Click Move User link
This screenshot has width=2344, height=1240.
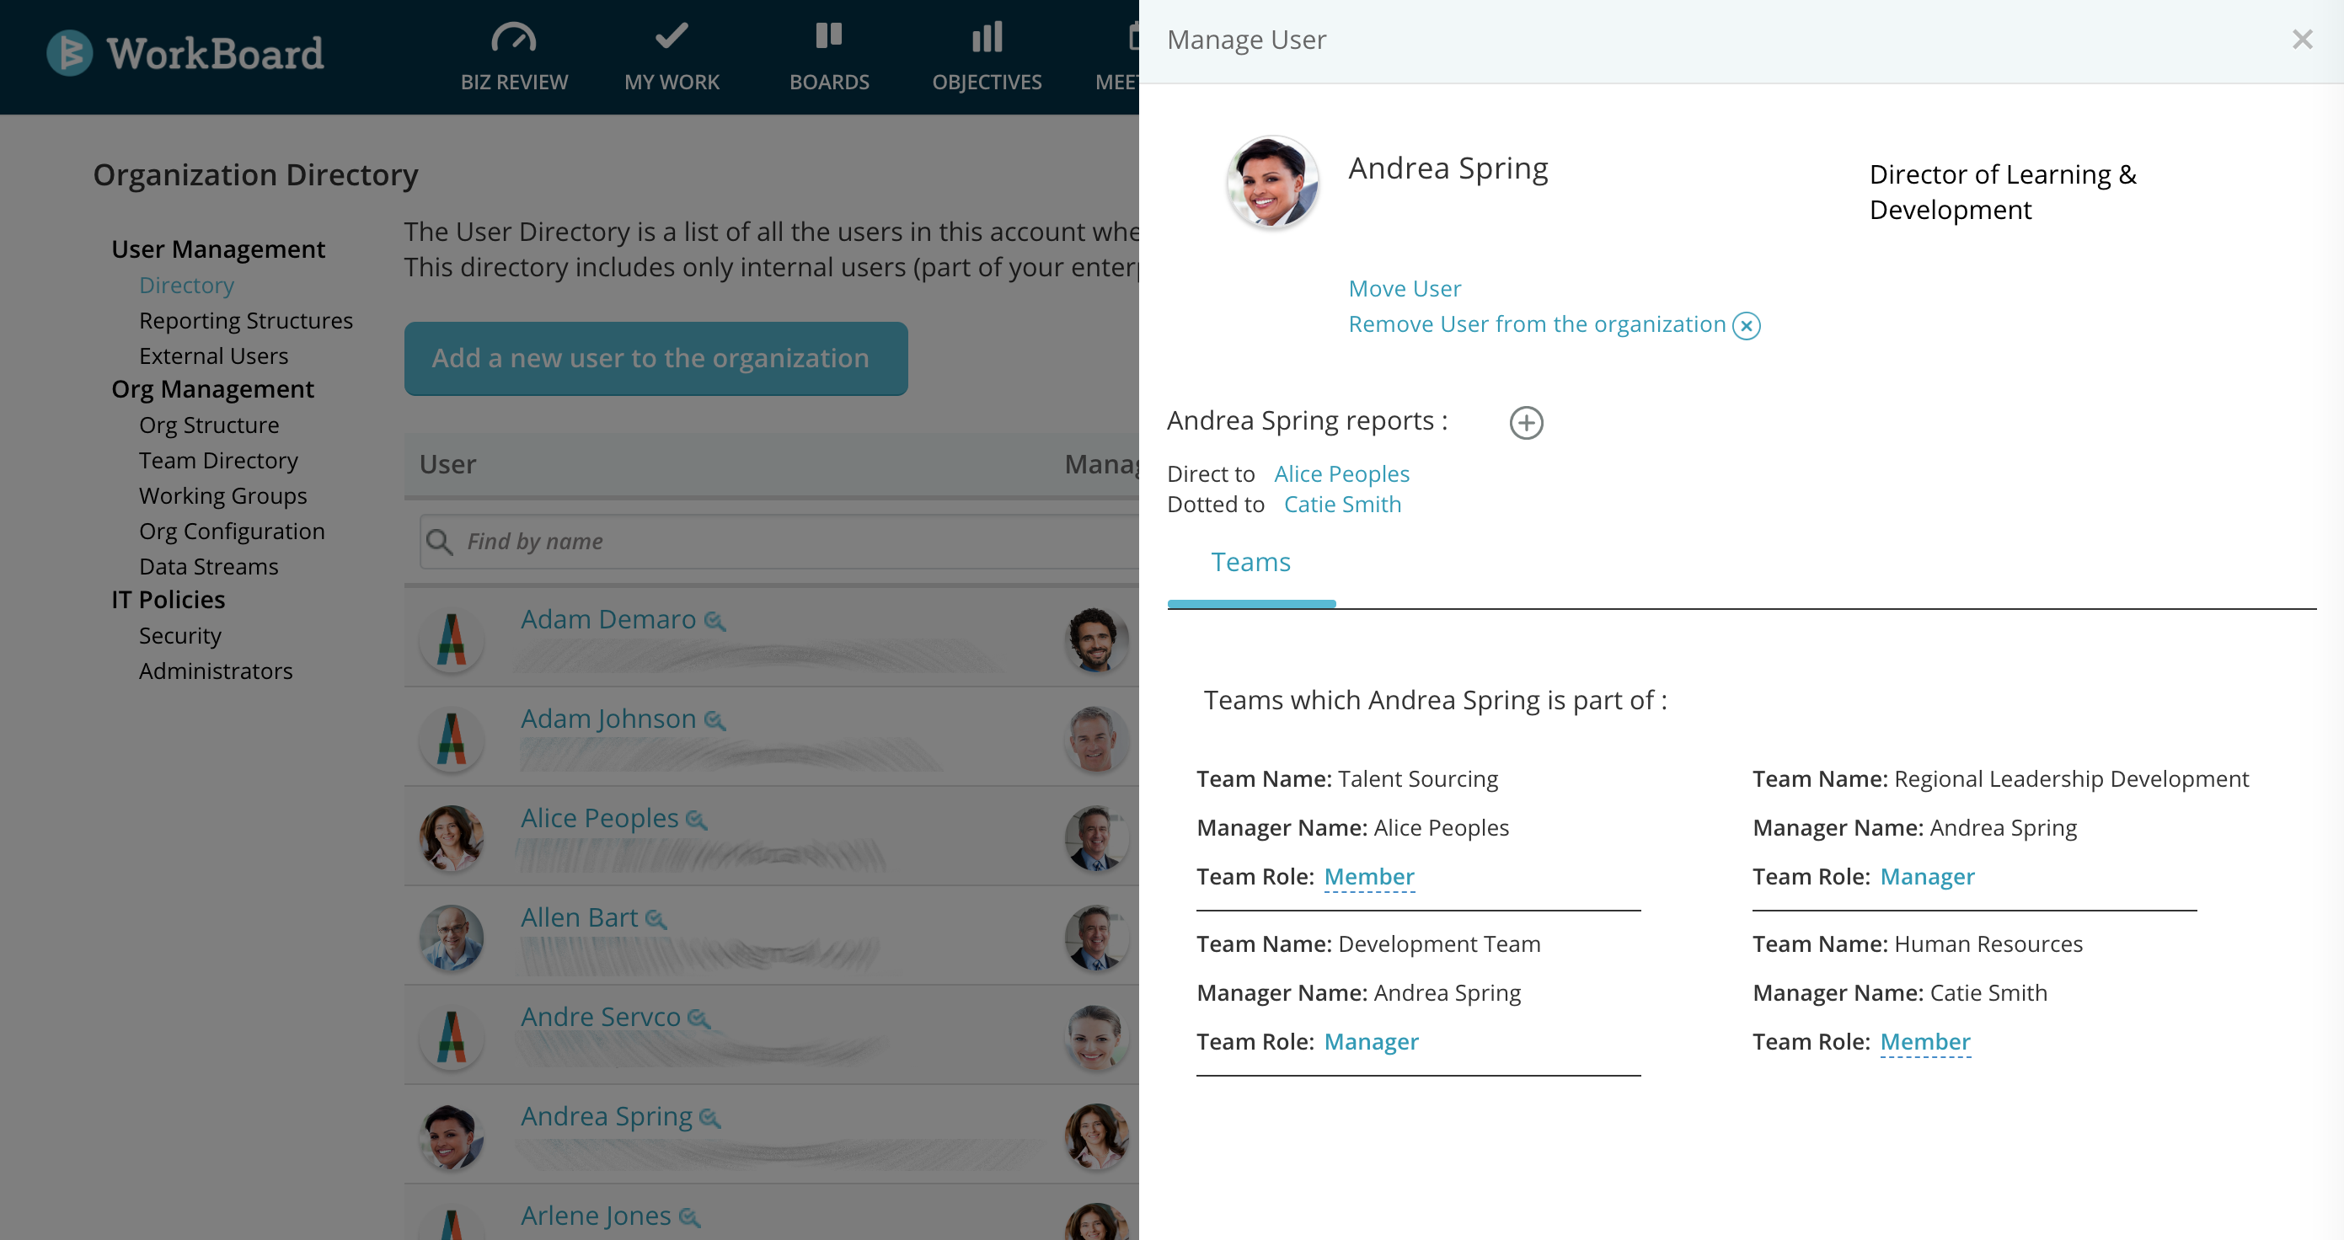click(x=1404, y=288)
